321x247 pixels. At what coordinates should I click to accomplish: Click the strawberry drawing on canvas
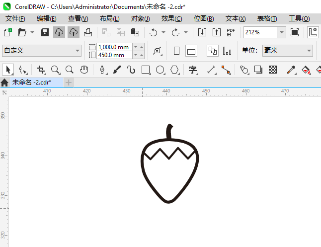click(169, 164)
